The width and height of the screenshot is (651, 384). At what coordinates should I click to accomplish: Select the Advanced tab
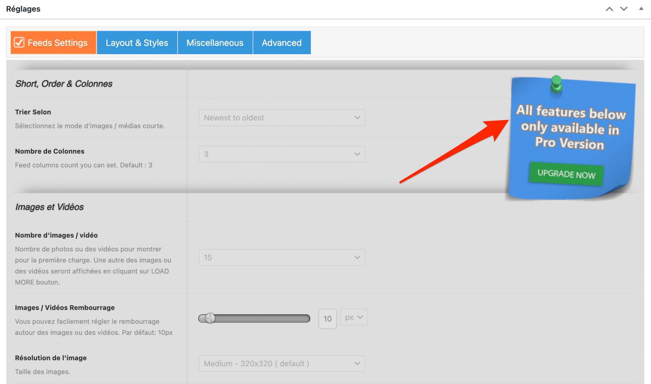click(282, 42)
